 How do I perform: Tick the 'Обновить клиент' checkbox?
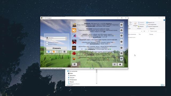[x=47, y=45]
